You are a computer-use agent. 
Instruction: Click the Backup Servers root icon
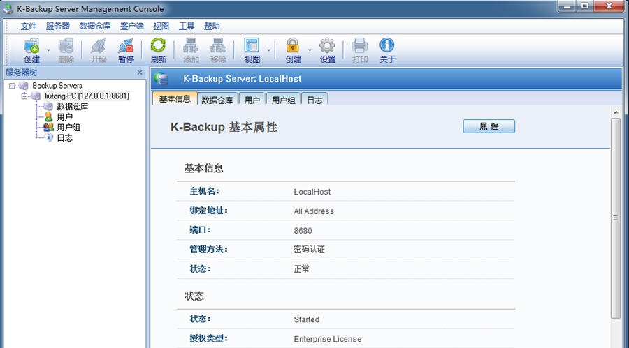pyautogui.click(x=24, y=86)
